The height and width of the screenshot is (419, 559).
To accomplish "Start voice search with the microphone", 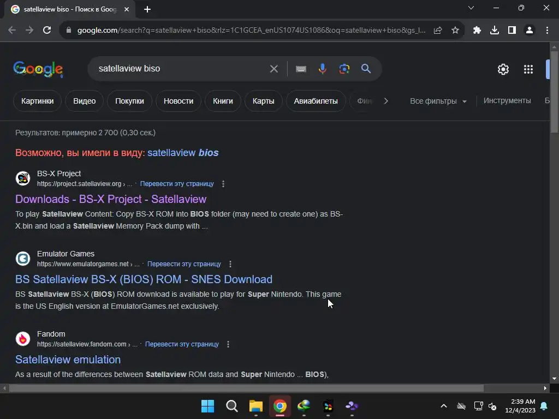I will tap(322, 69).
